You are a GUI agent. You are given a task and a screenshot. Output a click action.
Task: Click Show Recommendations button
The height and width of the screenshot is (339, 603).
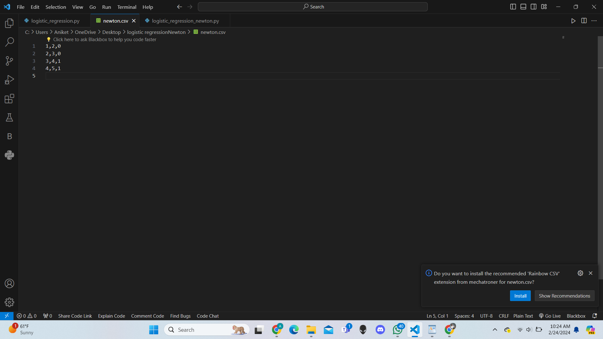[x=564, y=296]
